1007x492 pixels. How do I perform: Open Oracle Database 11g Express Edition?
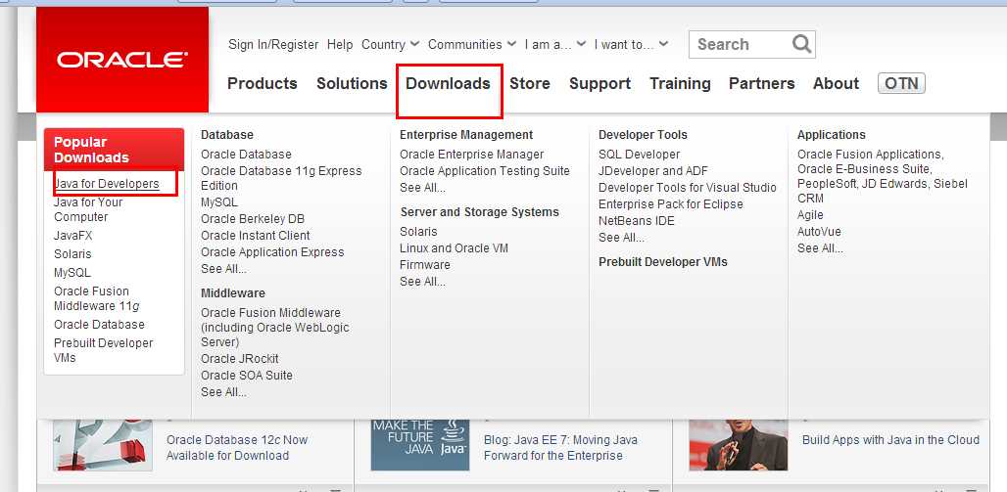click(281, 178)
